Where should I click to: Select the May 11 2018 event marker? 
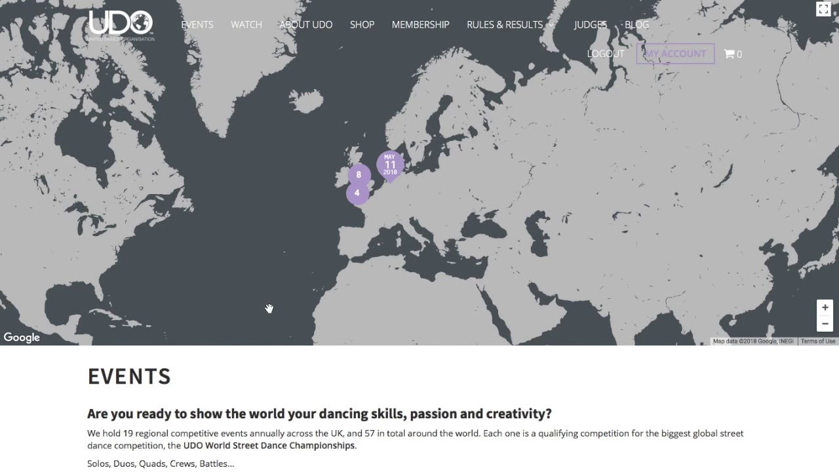pos(390,165)
